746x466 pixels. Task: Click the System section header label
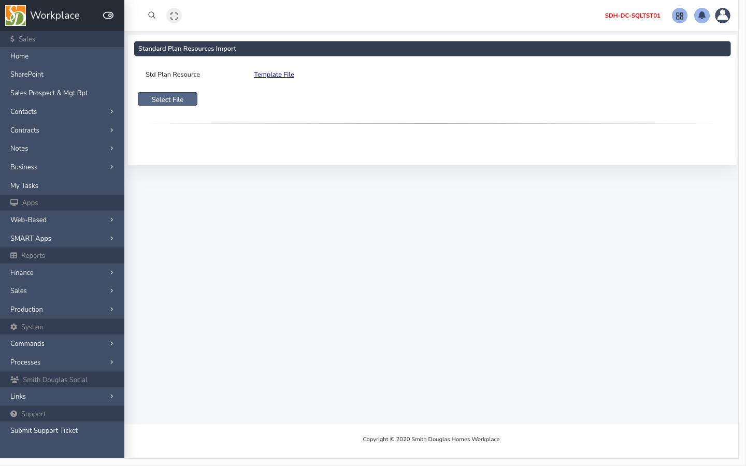pyautogui.click(x=32, y=327)
